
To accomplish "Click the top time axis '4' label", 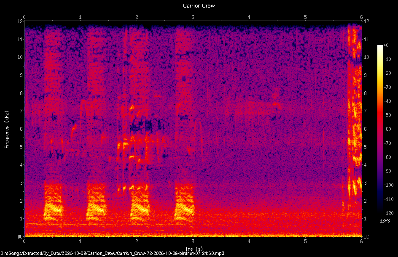I will click(249, 17).
